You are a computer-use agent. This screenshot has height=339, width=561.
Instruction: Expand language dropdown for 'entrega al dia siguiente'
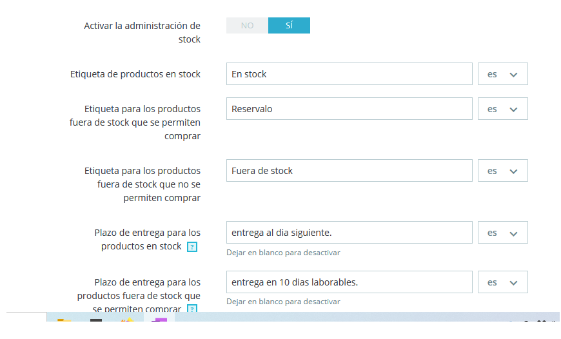(502, 233)
